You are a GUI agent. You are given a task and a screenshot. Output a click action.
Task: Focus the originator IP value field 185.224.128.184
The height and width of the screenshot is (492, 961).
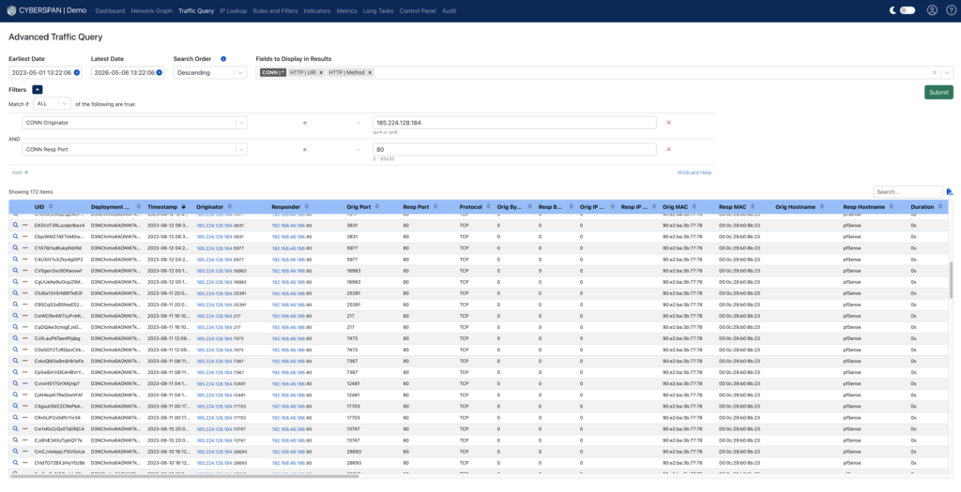tap(514, 123)
